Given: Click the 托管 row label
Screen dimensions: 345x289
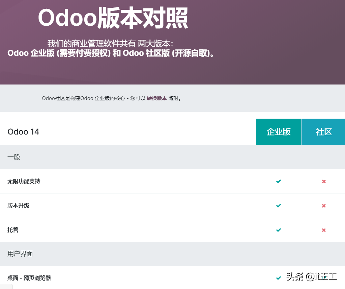Looking at the screenshot, I should (x=13, y=230).
